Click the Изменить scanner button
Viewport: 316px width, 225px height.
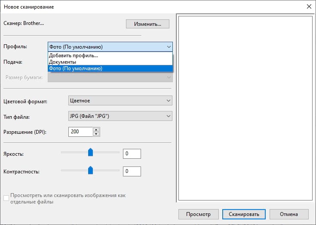147,24
